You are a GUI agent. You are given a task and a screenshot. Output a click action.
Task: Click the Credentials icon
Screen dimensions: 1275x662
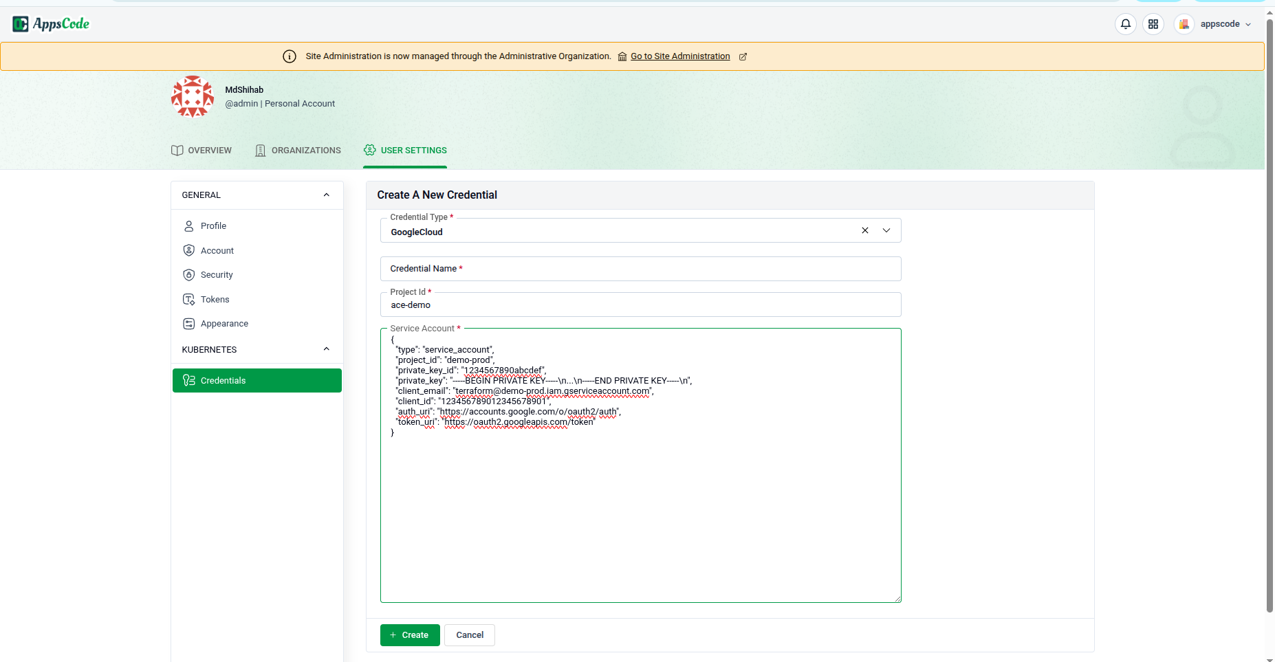pos(189,380)
